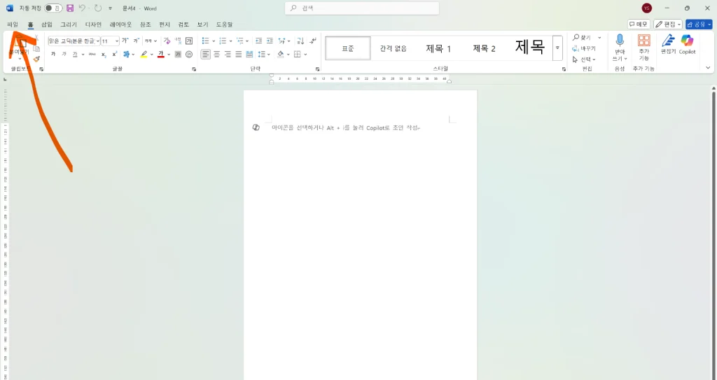Open the Editing mode (편집) dropdown

click(x=667, y=24)
